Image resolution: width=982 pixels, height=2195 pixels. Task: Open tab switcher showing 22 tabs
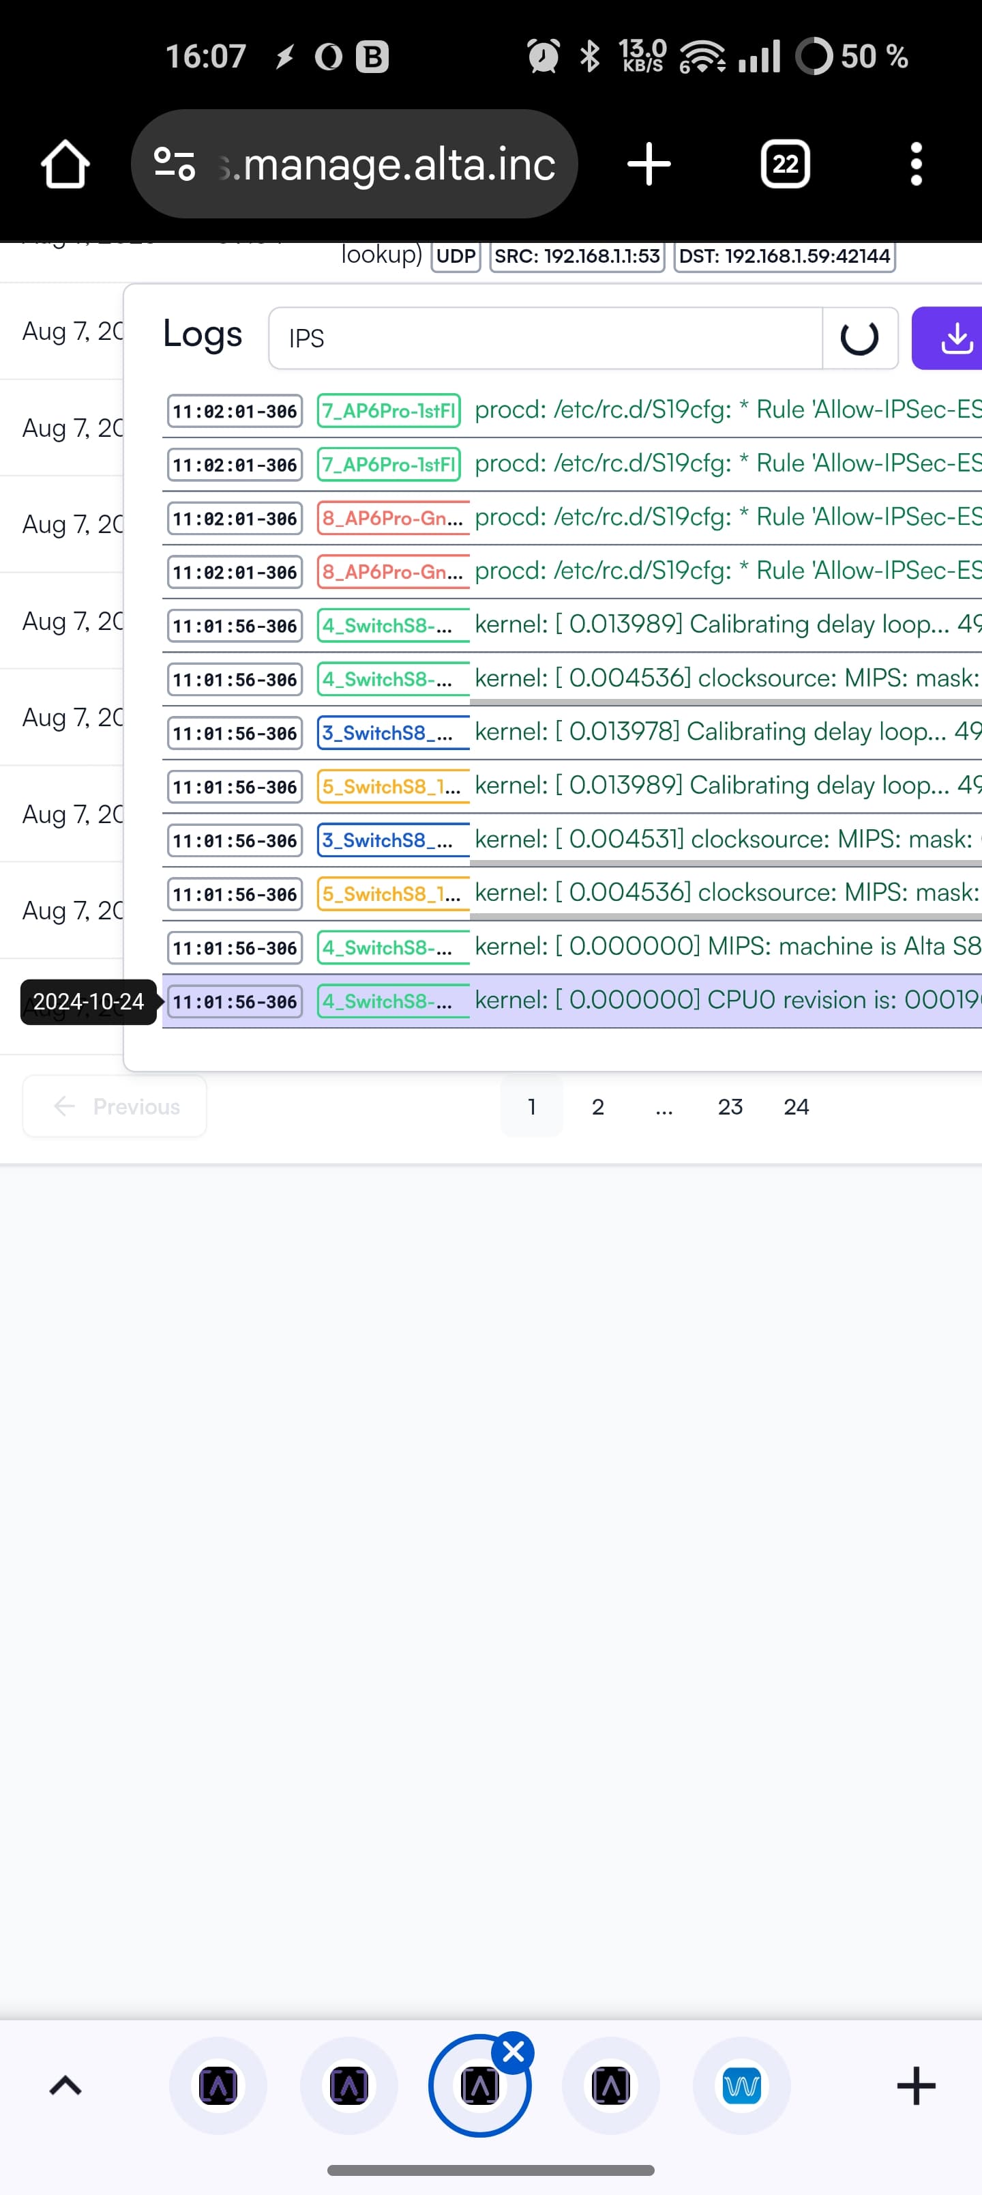(x=784, y=164)
